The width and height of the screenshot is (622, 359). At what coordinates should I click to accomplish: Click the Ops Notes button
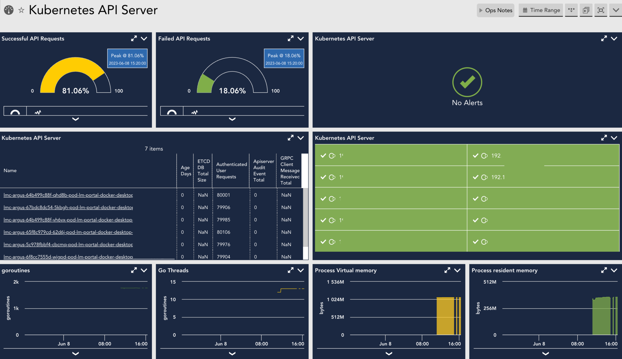point(495,10)
